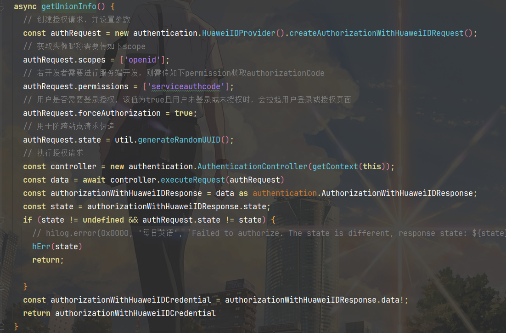Click the getUnionInfo method name
The height and width of the screenshot is (333, 506).
pos(68,7)
